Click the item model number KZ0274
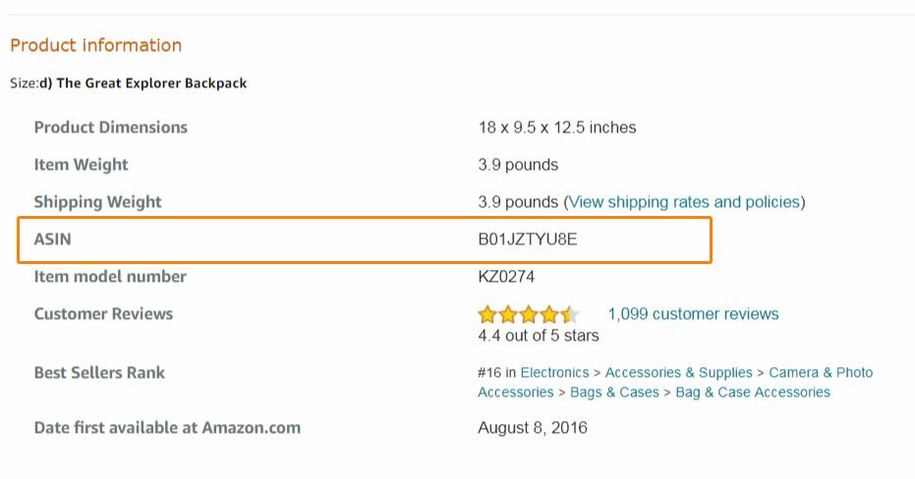This screenshot has height=479, width=915. [x=506, y=277]
